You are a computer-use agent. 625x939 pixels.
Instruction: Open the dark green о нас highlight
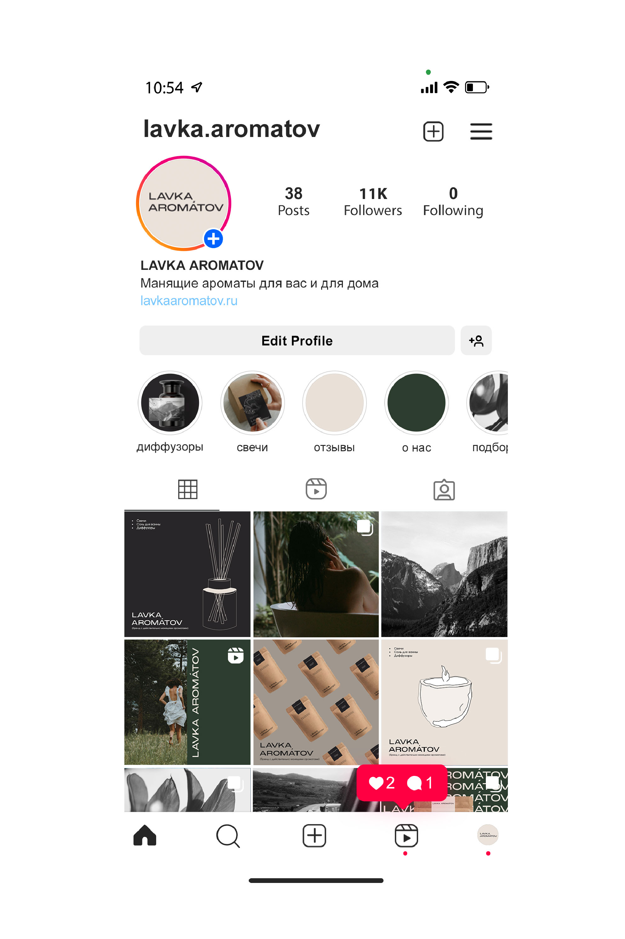[417, 402]
